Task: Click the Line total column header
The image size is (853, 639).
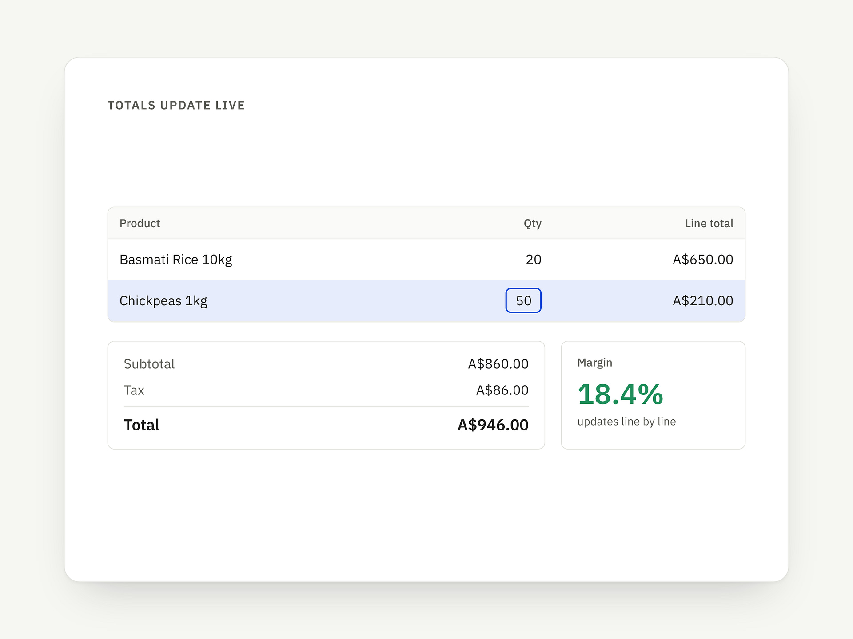Action: 709,223
